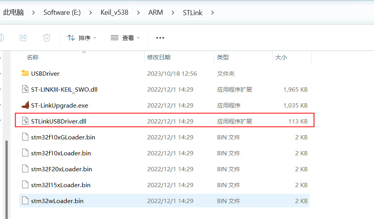Sort by 名称 column header
Screen dimensions: 374x219
(33, 57)
